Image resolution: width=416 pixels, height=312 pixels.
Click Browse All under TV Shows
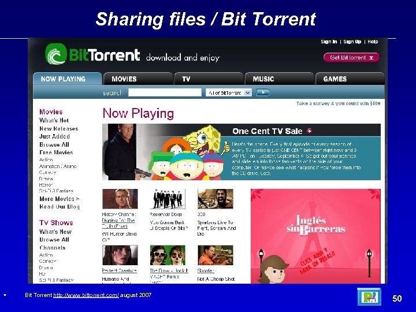click(x=54, y=240)
